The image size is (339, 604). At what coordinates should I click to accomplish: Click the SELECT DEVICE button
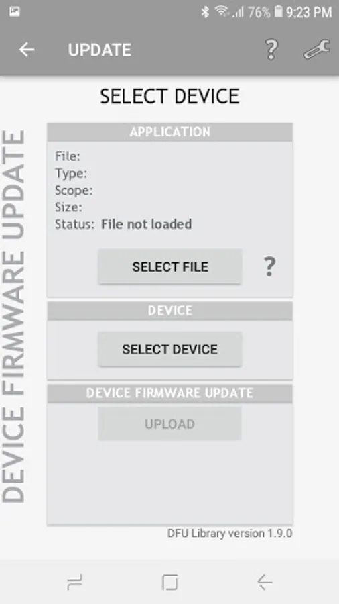coord(170,349)
